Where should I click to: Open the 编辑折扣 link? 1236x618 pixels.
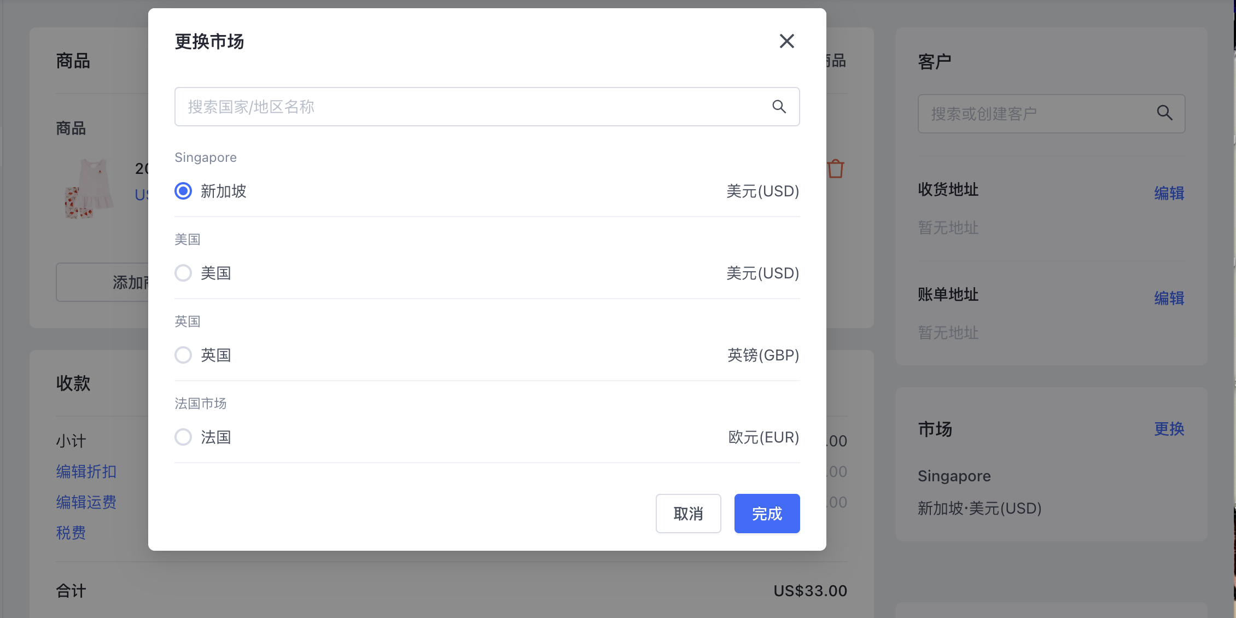tap(86, 471)
